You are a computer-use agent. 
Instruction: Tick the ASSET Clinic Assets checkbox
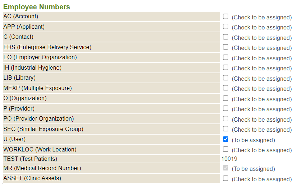(x=225, y=178)
